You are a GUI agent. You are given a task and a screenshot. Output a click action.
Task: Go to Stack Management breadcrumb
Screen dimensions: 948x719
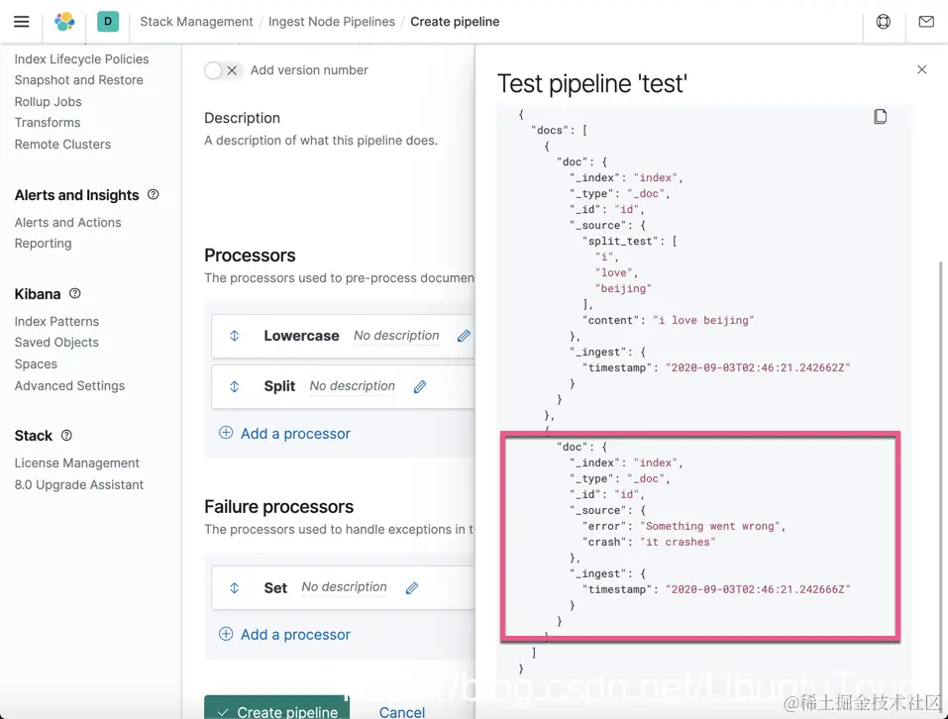(x=196, y=22)
